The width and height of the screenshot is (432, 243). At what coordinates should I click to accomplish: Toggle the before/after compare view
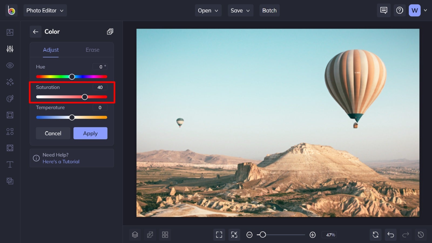(x=150, y=235)
